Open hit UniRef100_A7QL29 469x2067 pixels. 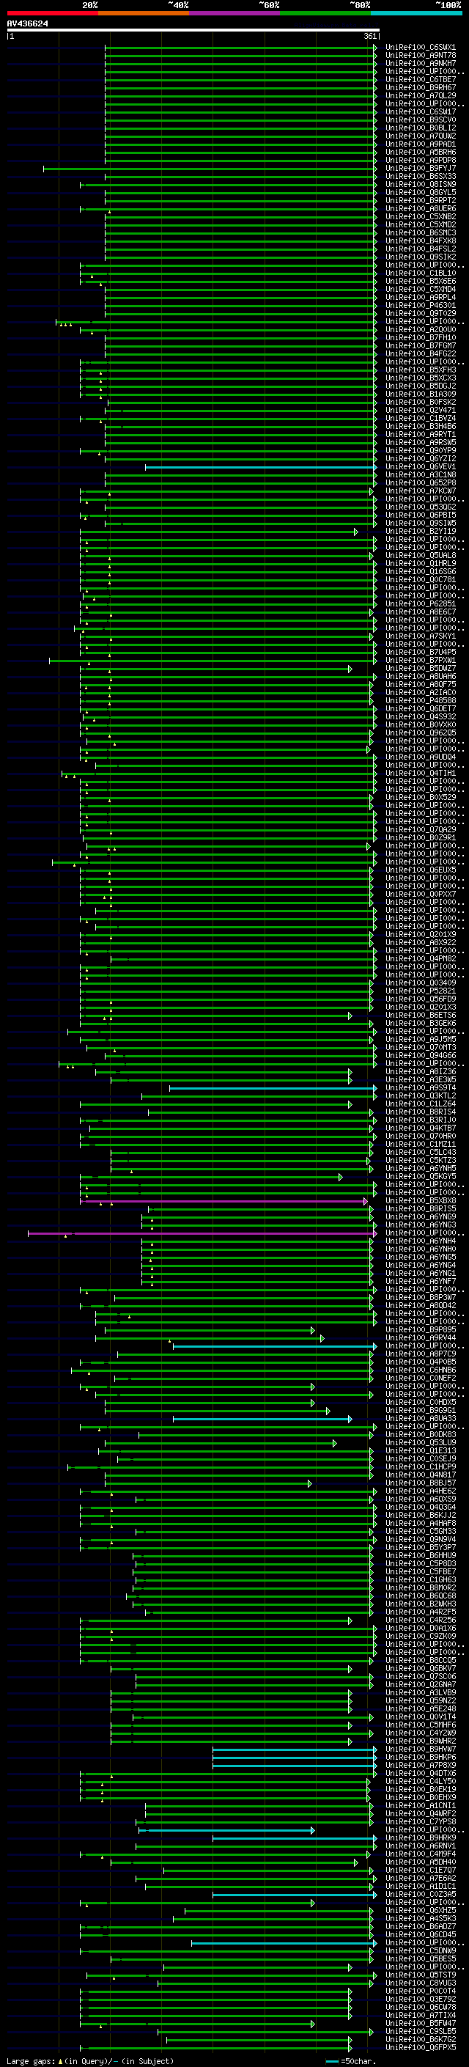[421, 95]
